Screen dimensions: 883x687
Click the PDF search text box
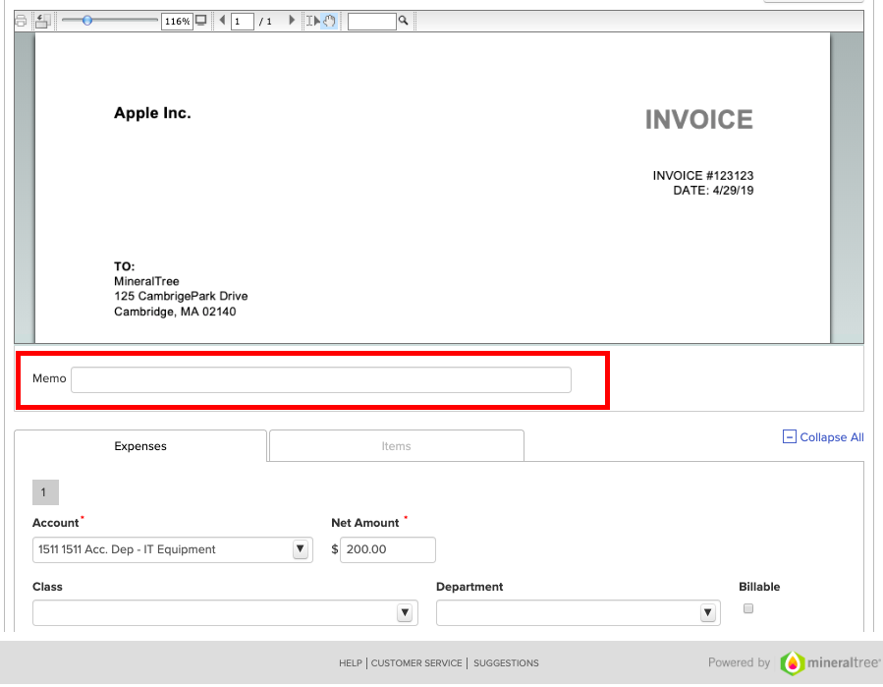click(371, 22)
